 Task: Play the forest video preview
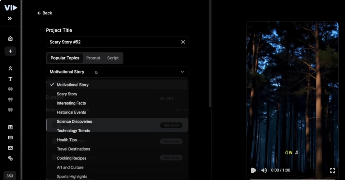pyautogui.click(x=253, y=170)
